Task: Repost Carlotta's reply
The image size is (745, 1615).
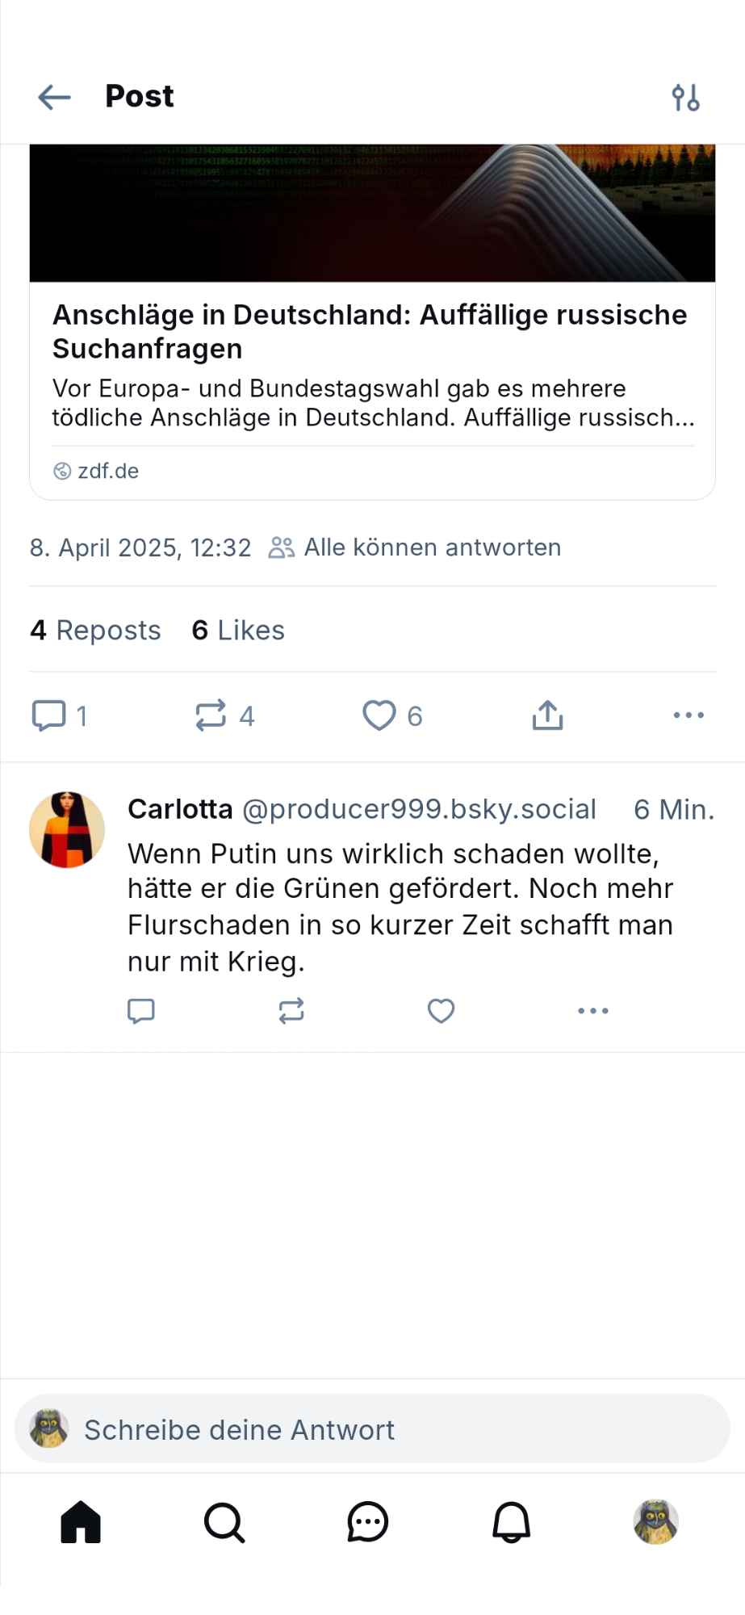Action: point(291,1011)
